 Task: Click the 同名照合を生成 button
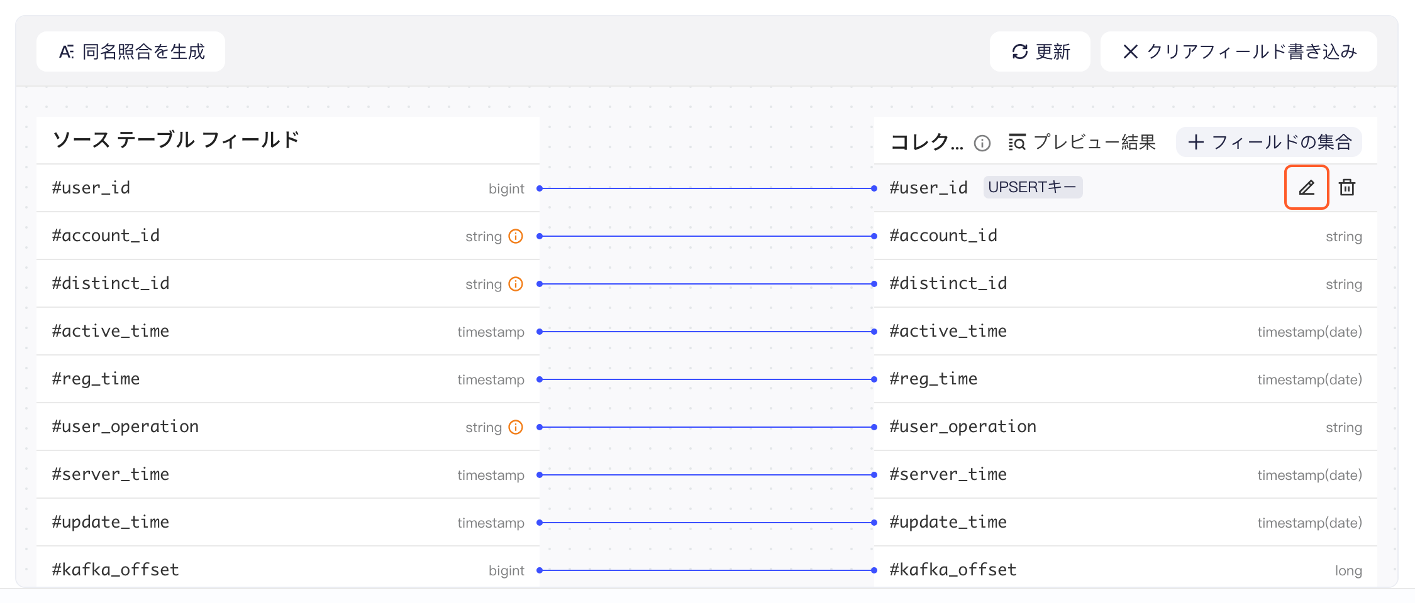[131, 52]
